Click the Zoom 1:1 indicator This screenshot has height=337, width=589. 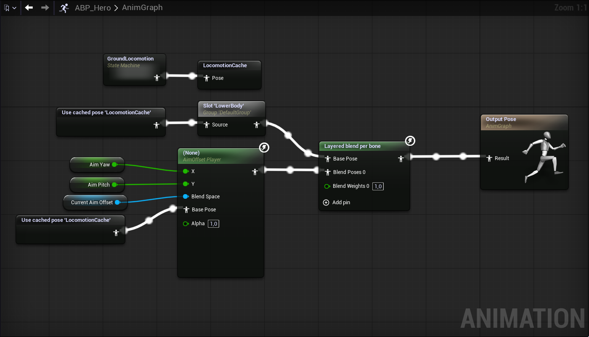pos(570,8)
